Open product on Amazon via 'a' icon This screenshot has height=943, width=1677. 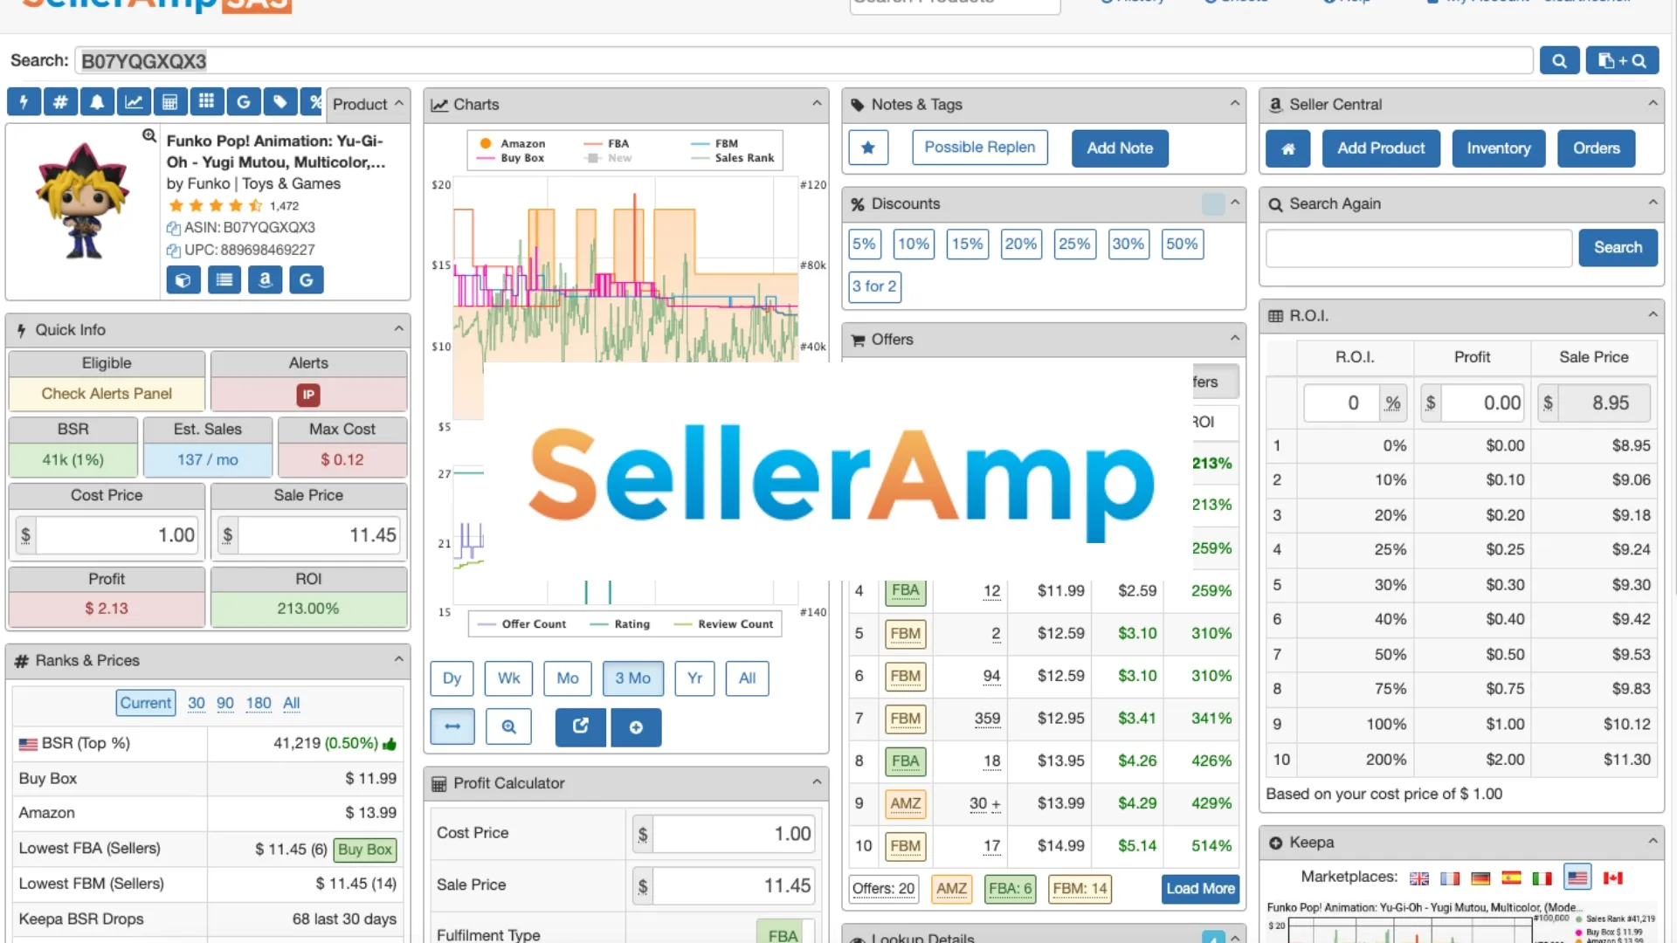265,280
